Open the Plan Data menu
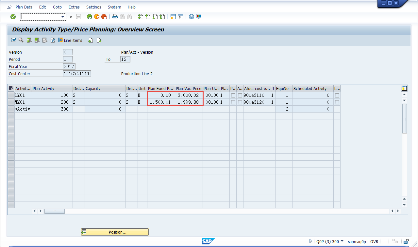 coord(24,7)
